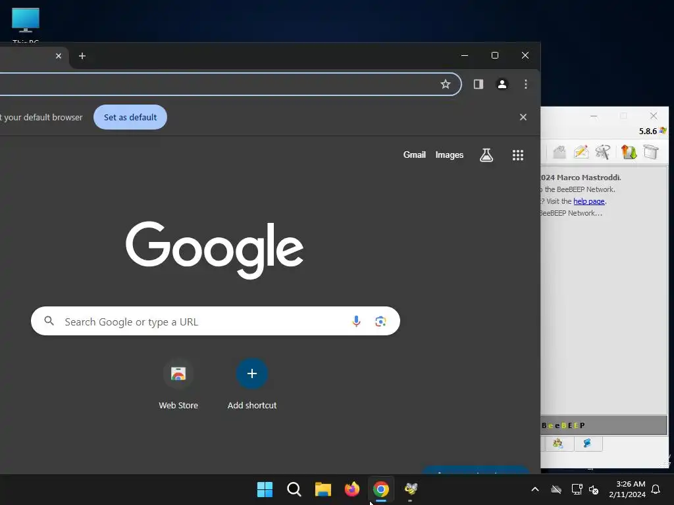Screen dimensions: 674x505
Task: Open Search Labs flask icon
Action: [486, 155]
